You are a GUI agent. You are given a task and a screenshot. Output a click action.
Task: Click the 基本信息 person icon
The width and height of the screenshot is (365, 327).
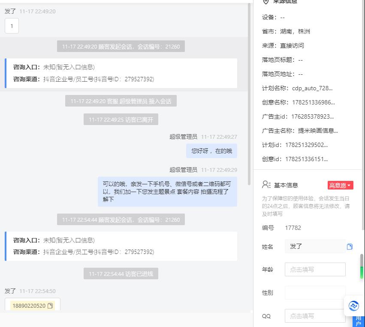point(266,185)
